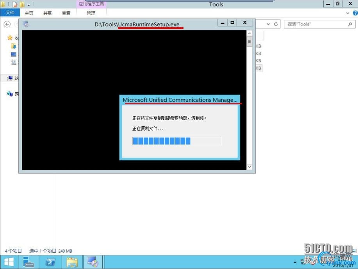Image resolution: width=358 pixels, height=269 pixels.
Task: Click the Explorer back navigation arrow
Action: point(7,24)
